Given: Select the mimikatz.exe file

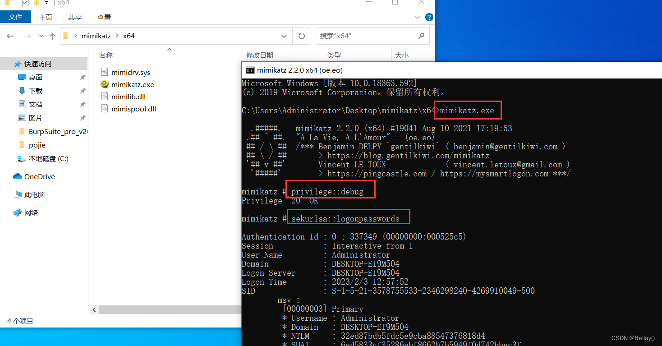Looking at the screenshot, I should coord(133,84).
